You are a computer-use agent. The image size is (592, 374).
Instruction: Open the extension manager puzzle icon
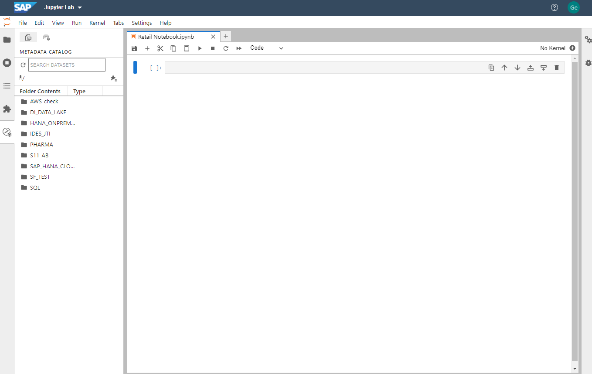(x=7, y=109)
